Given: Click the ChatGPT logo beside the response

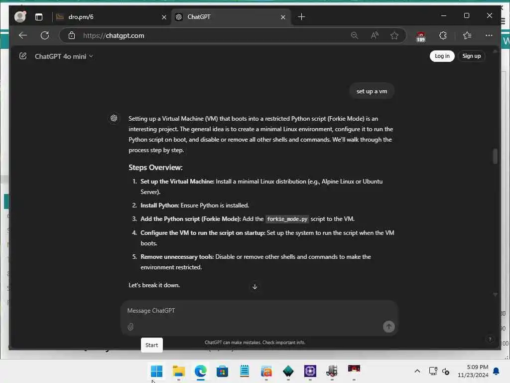Looking at the screenshot, I should tap(114, 118).
